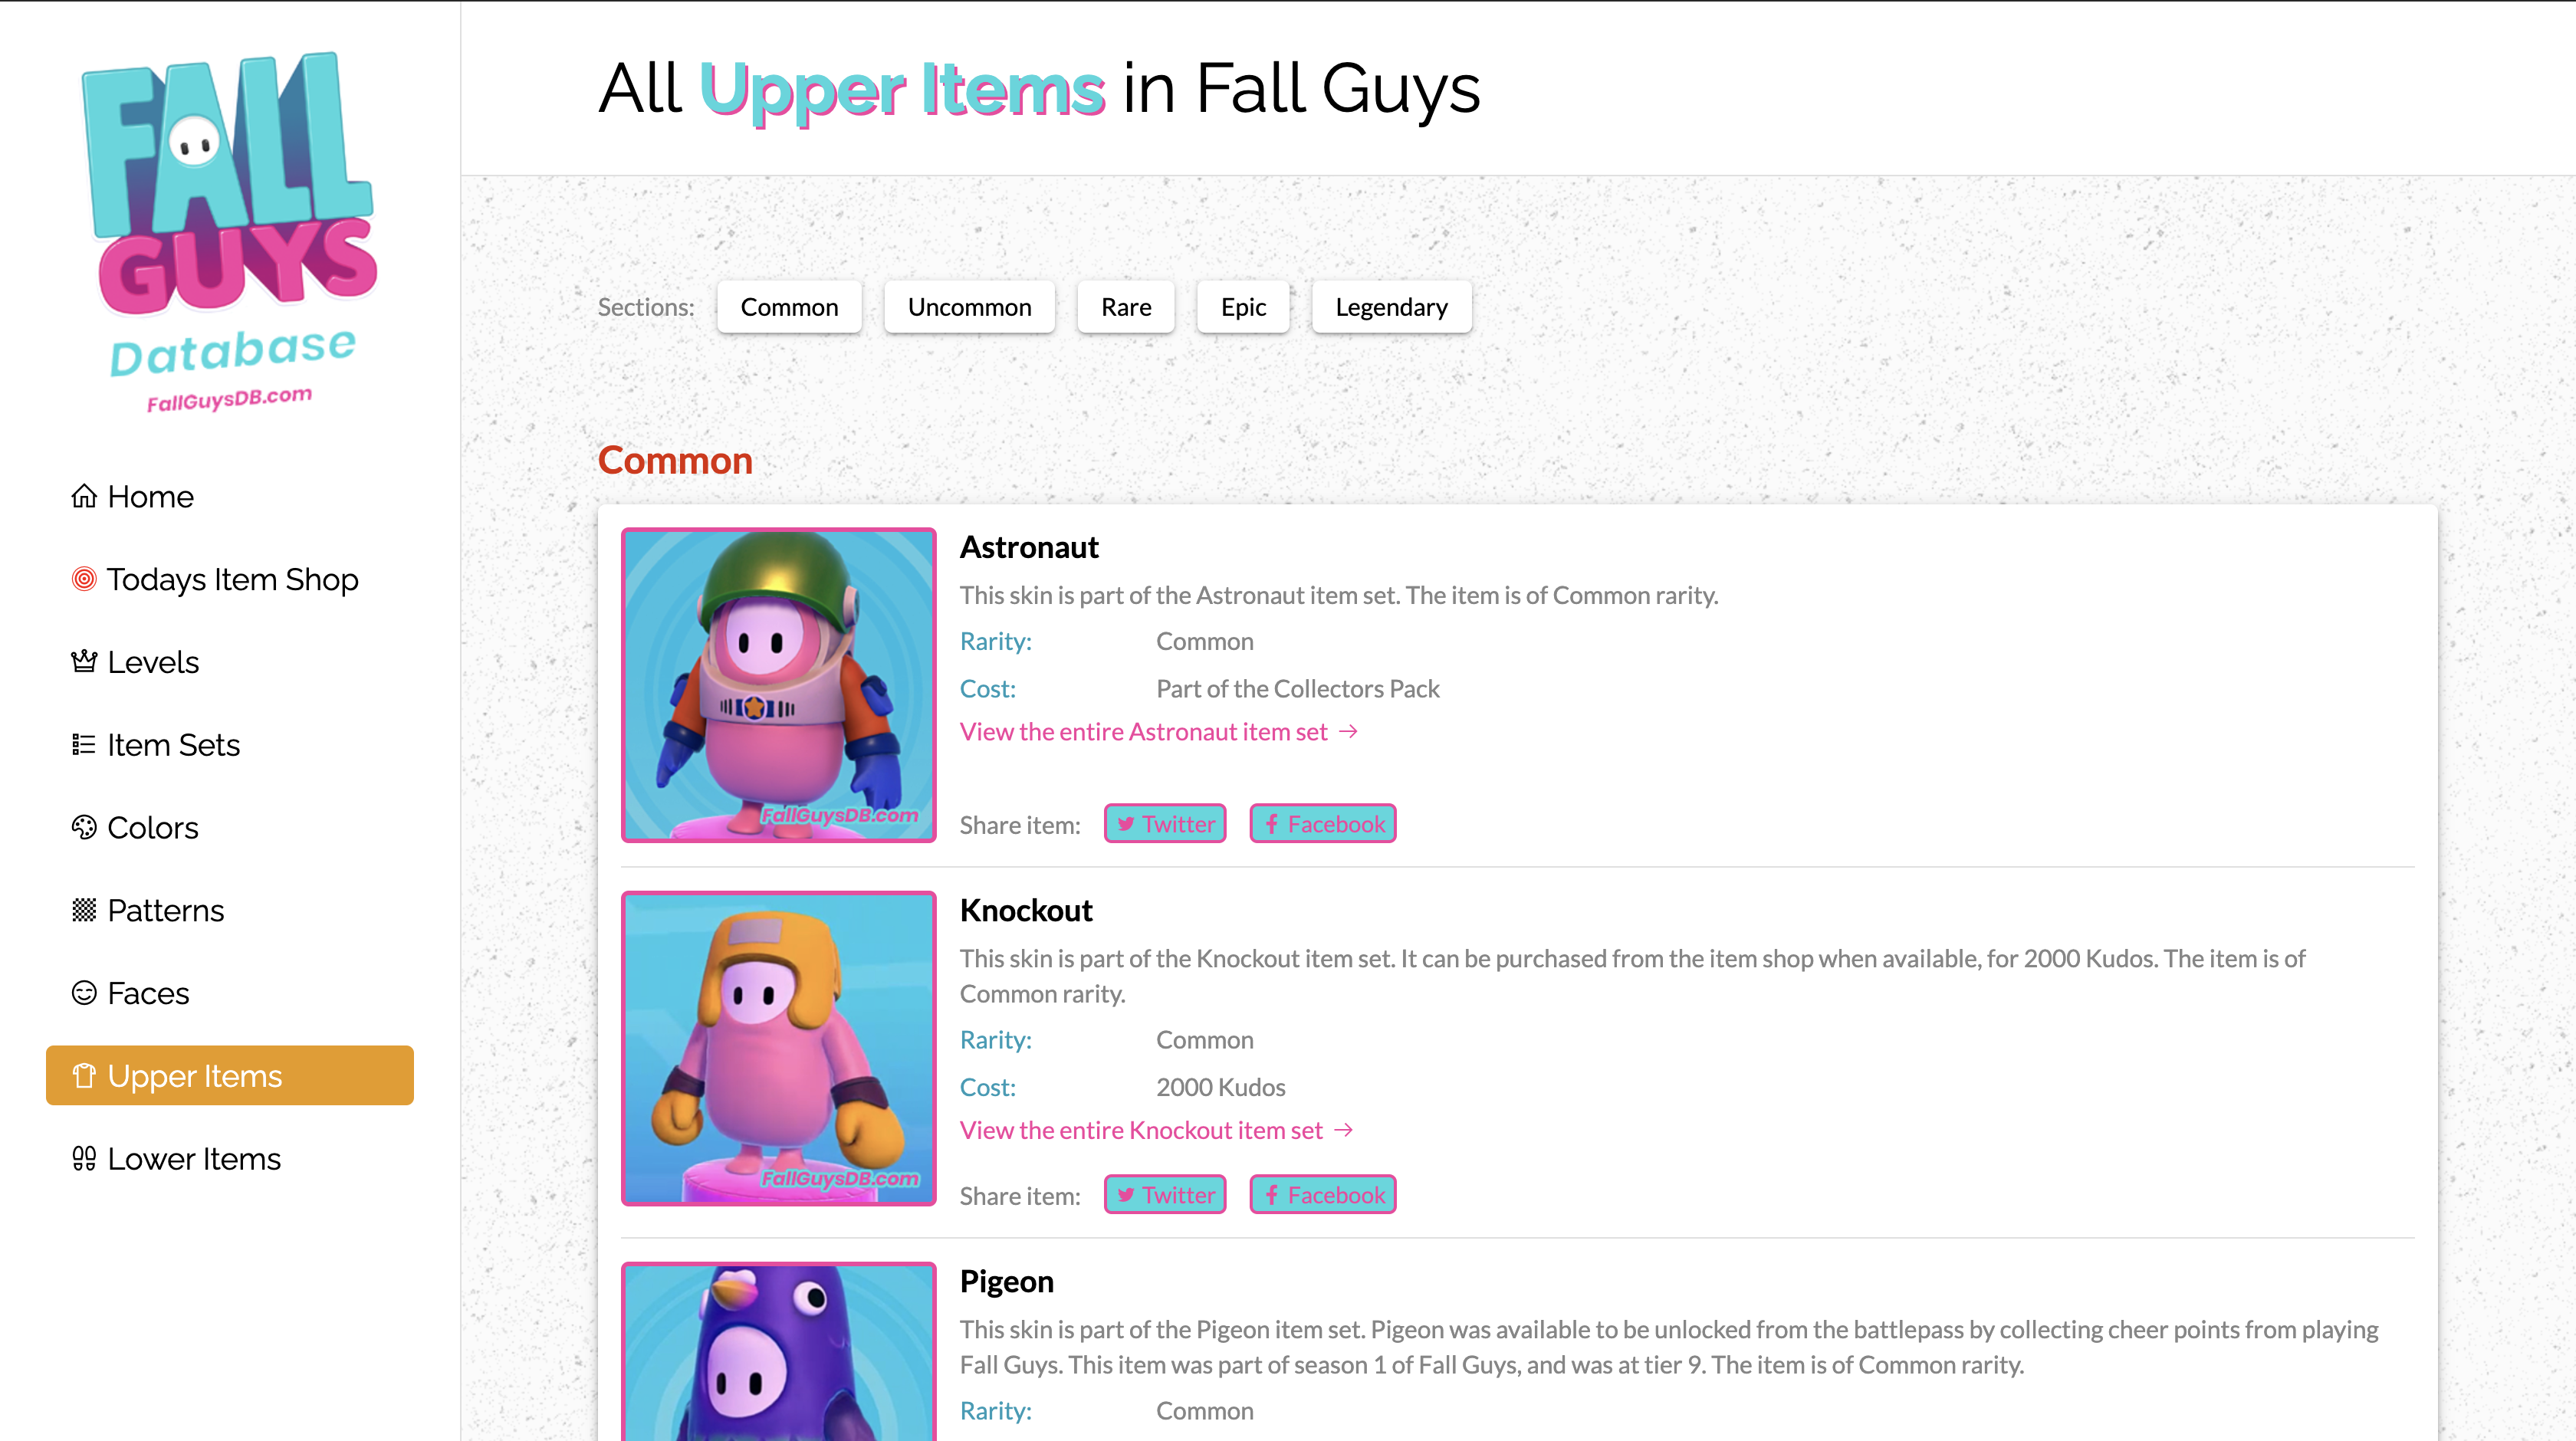Click the Faces smiley icon
The height and width of the screenshot is (1441, 2576).
coord(84,993)
